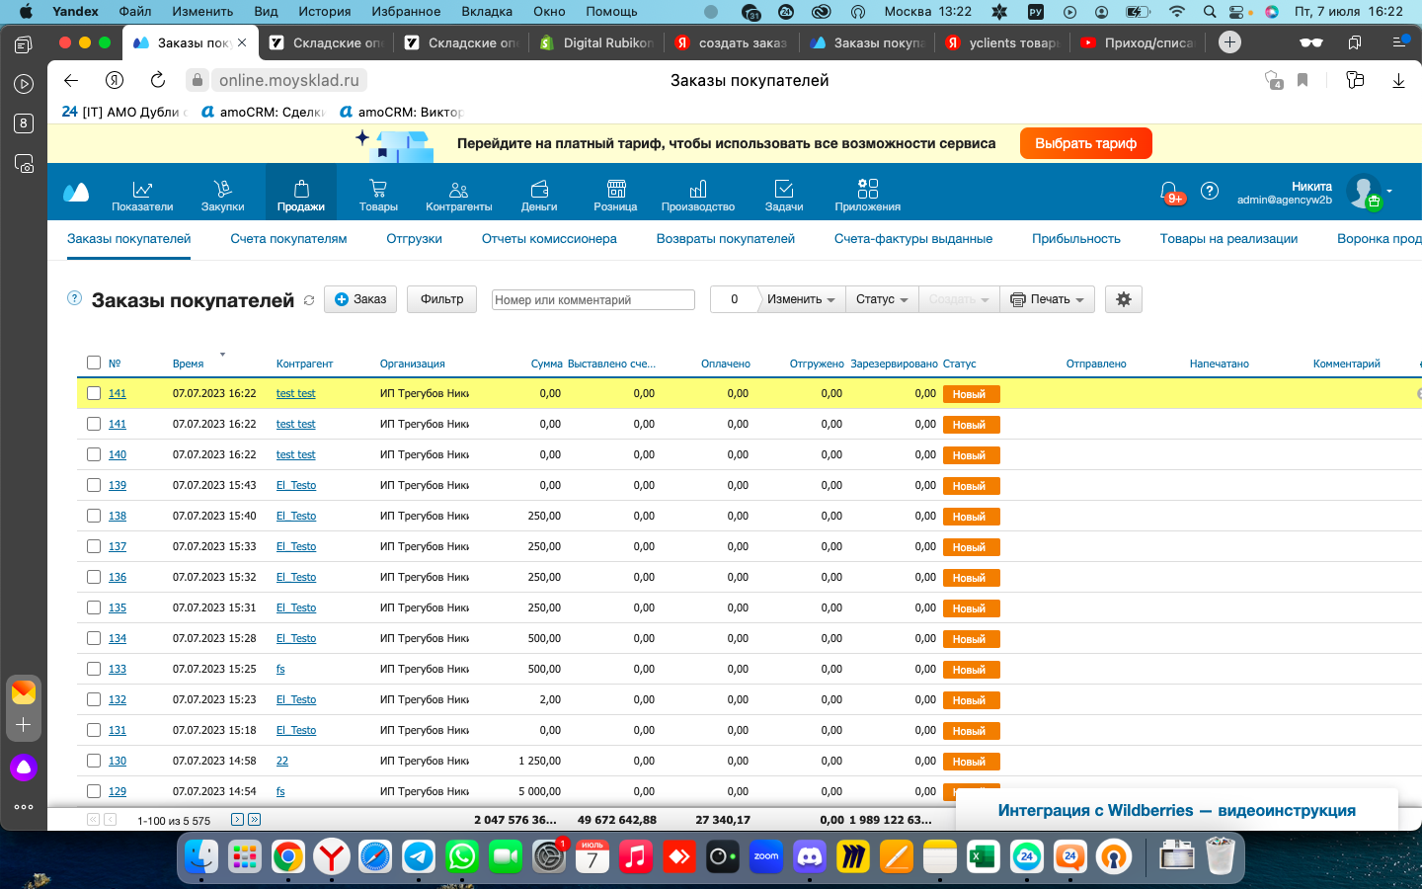Open notifications bell with 9+ badge
Viewport: 1422px width, 889px height.
click(x=1170, y=192)
